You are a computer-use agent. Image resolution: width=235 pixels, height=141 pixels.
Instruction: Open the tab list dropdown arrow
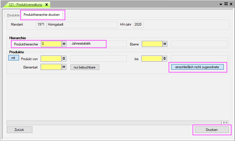tap(221, 4)
